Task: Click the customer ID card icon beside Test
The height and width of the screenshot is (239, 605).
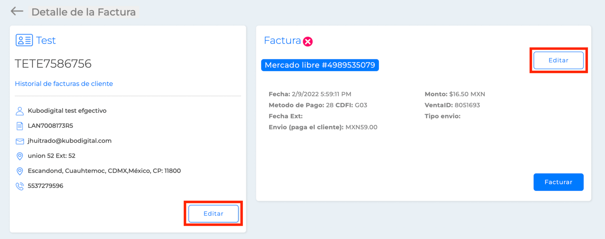Action: tap(24, 40)
